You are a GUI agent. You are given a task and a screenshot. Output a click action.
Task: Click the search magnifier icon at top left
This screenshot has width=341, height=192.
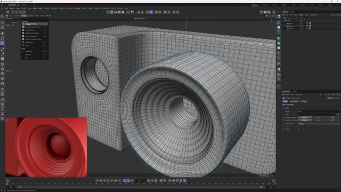tap(2, 17)
